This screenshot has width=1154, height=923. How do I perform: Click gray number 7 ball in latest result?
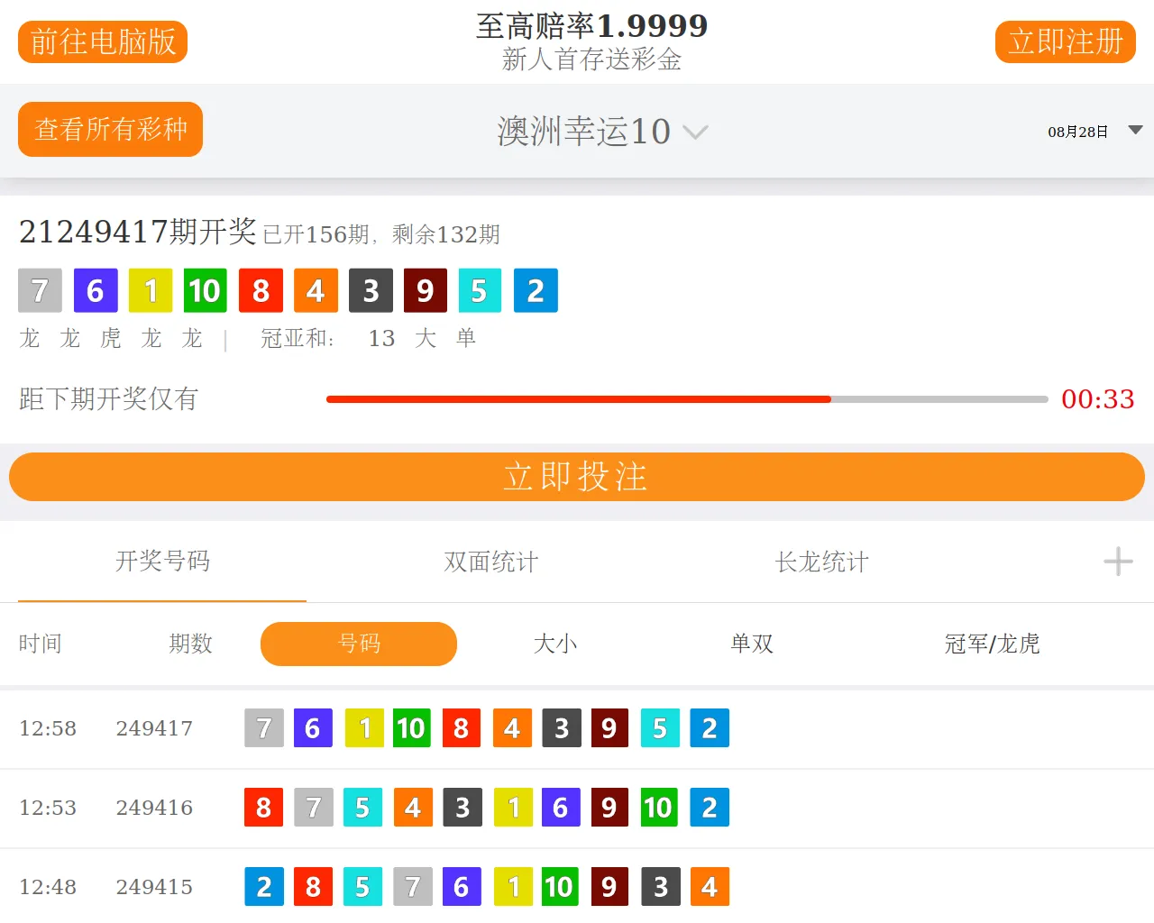pos(40,290)
